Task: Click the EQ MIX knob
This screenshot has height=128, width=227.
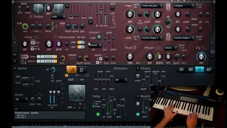Action: pos(201,57)
